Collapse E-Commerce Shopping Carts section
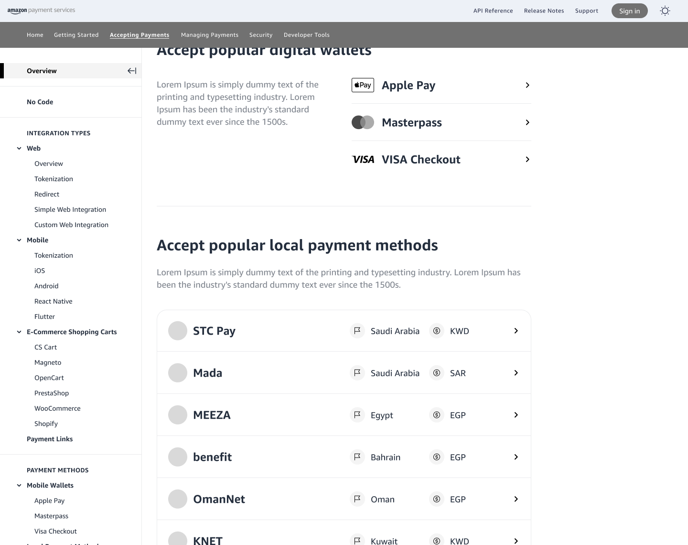 tap(19, 332)
